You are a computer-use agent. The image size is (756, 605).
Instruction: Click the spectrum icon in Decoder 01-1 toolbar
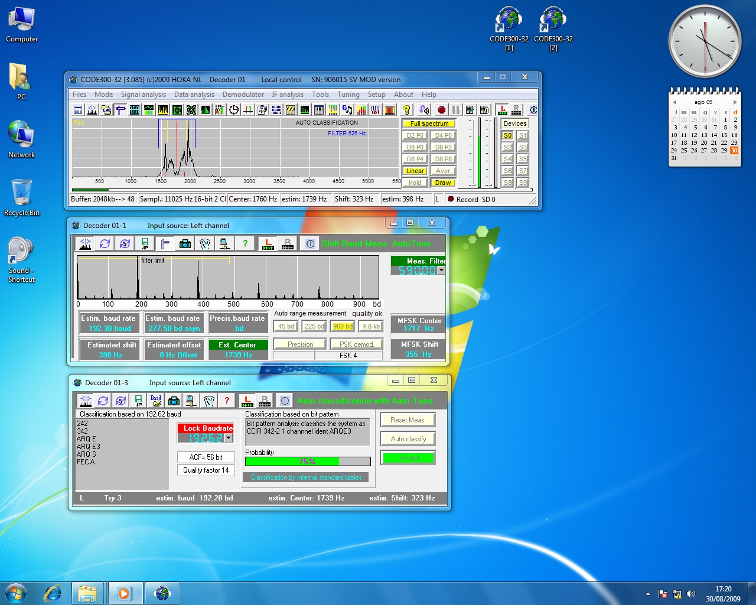[x=85, y=243]
